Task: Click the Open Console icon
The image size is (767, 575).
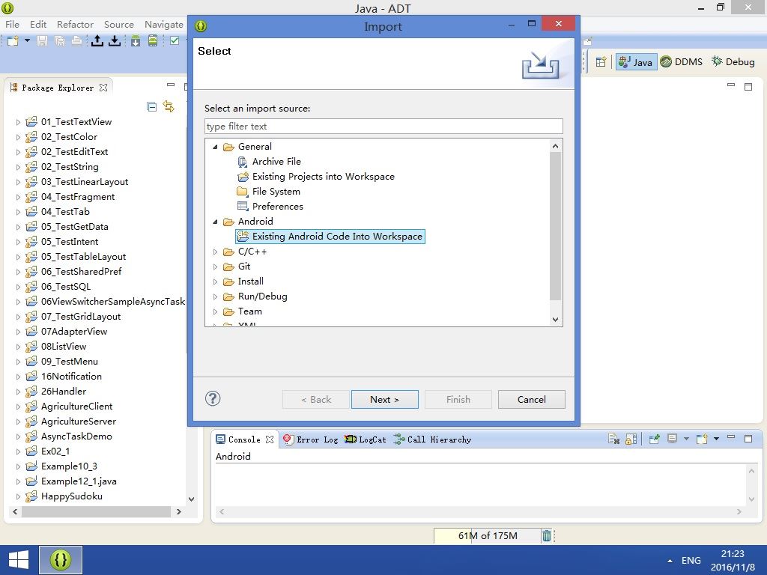Action: [702, 439]
